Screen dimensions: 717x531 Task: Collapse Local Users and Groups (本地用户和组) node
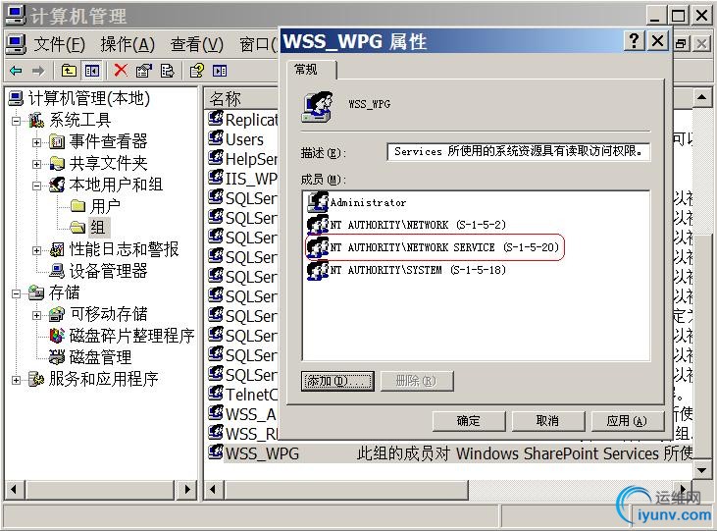pyautogui.click(x=37, y=186)
